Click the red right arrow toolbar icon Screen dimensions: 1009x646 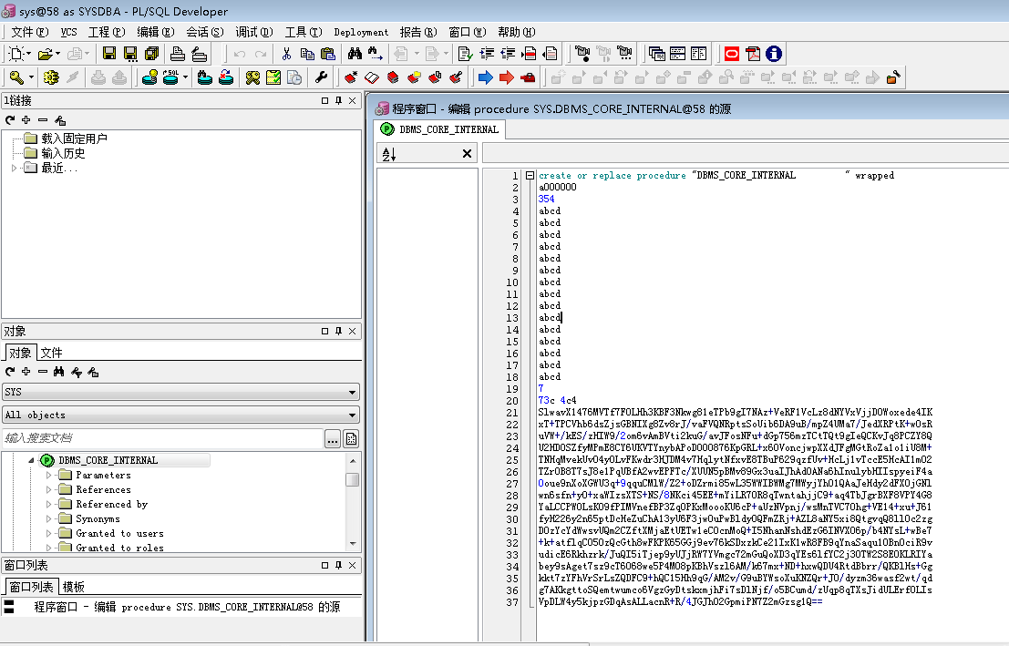pyautogui.click(x=507, y=77)
